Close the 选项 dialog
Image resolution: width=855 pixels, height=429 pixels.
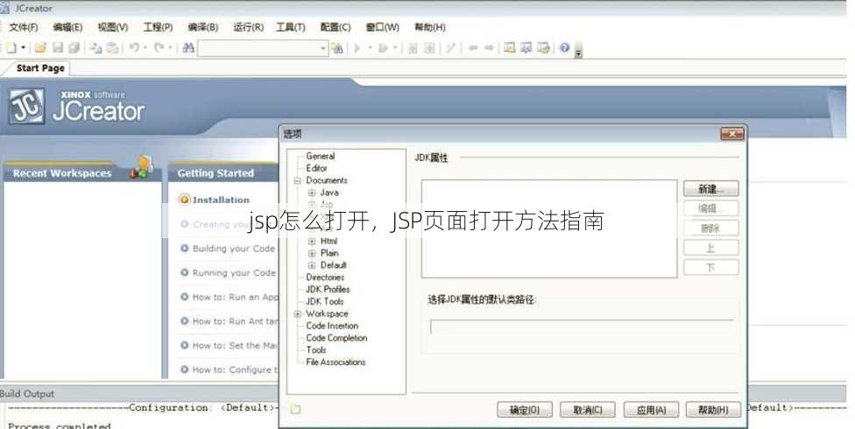[731, 134]
